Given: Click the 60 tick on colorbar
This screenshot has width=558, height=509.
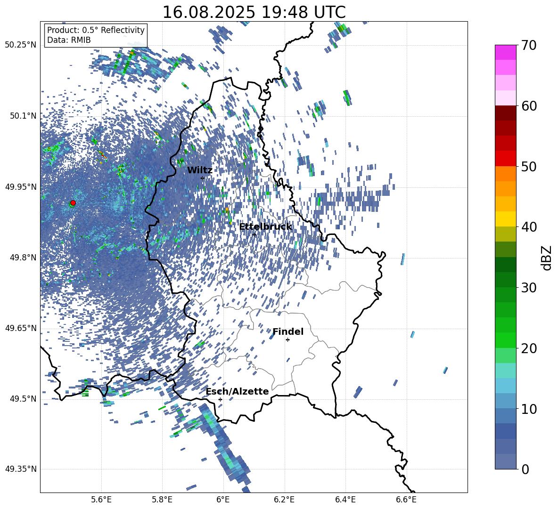Looking at the screenshot, I should point(529,106).
